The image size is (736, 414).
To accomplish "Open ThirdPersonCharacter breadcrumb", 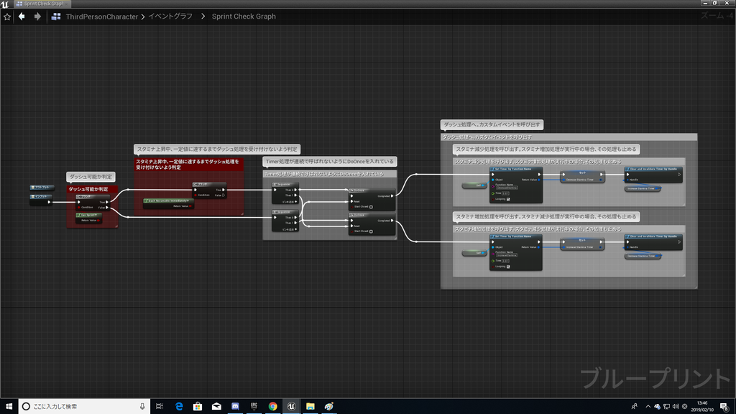I will pos(102,17).
